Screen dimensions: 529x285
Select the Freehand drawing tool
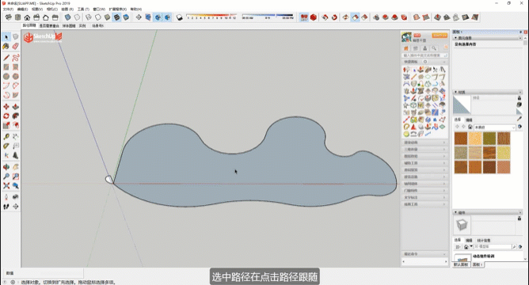[x=16, y=58]
